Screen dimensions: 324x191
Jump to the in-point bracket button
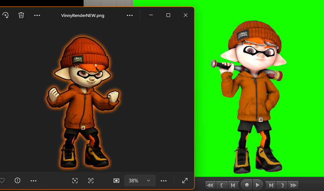[x=222, y=185]
